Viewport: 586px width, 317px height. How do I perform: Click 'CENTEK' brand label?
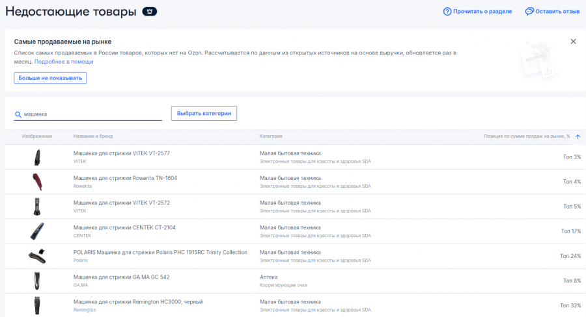pyautogui.click(x=82, y=236)
